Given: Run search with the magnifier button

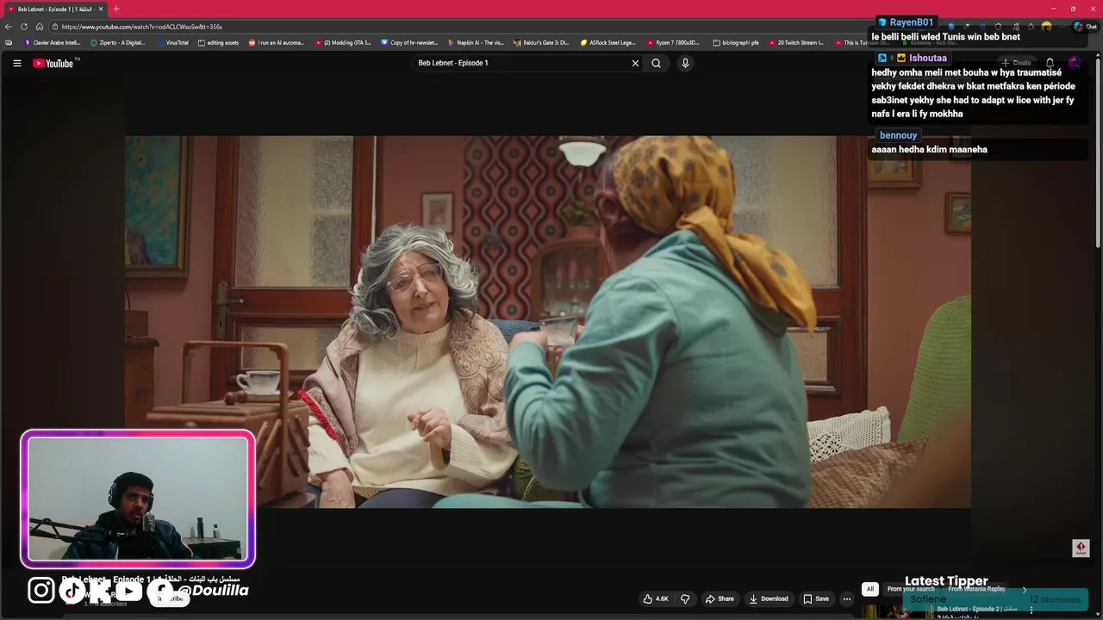Looking at the screenshot, I should pos(656,63).
